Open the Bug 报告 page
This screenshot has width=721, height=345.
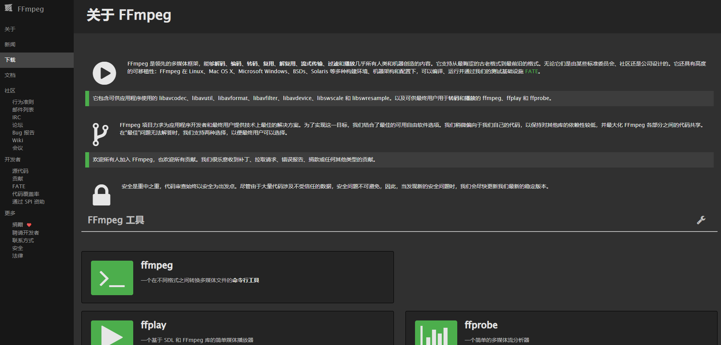coord(23,132)
